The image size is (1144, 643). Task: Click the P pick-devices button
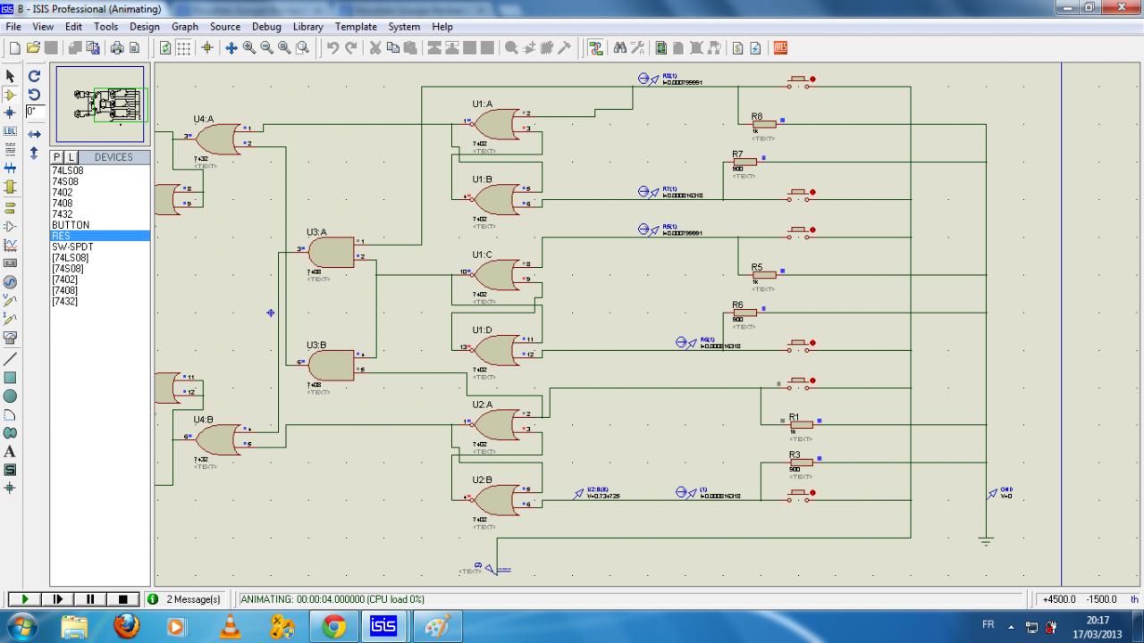[58, 157]
